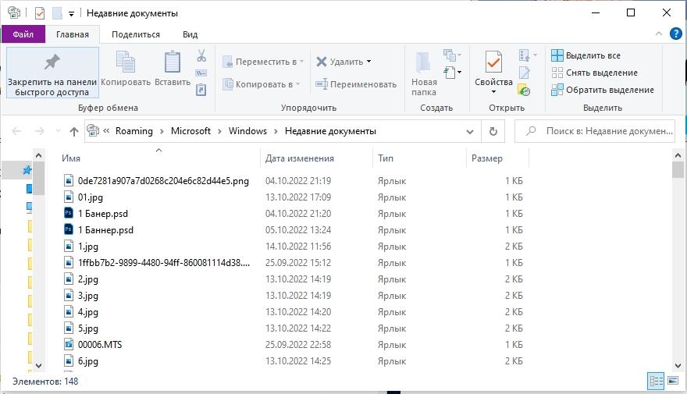687x394 pixels.
Task: Select the file 6.jpg
Action: [88, 361]
